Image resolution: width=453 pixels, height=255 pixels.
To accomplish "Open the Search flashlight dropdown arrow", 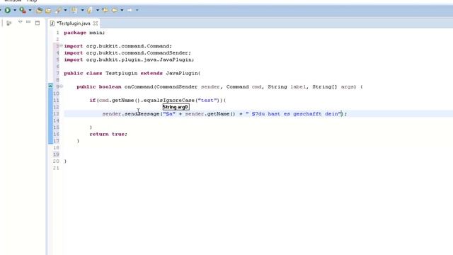I will coord(65,10).
